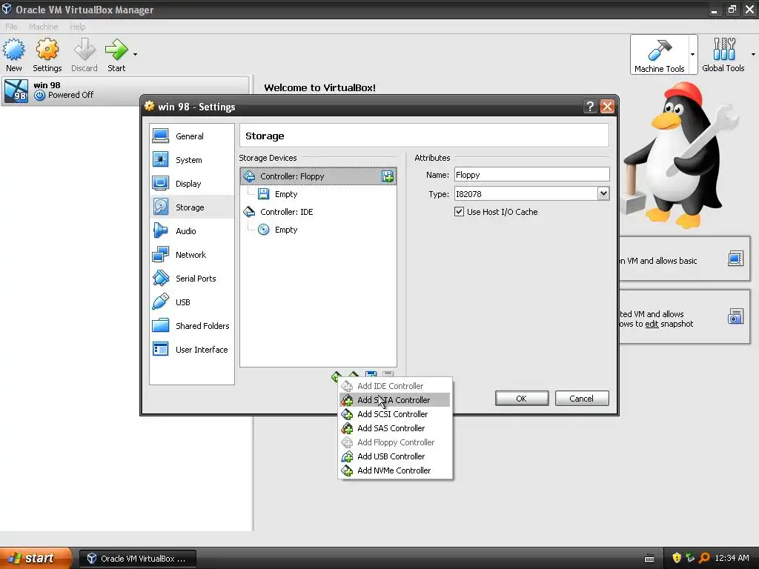Click the Settings dialog help question mark

pyautogui.click(x=590, y=107)
